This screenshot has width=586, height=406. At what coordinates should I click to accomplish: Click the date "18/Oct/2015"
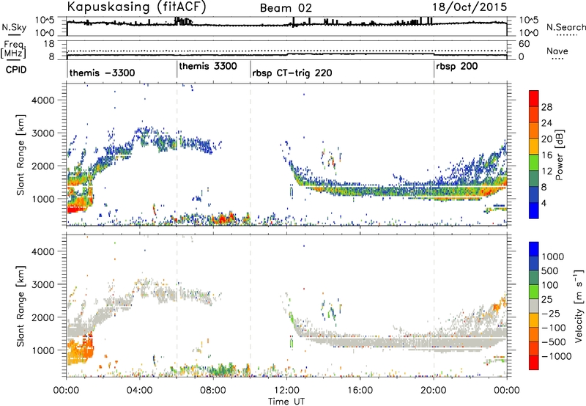470,7
